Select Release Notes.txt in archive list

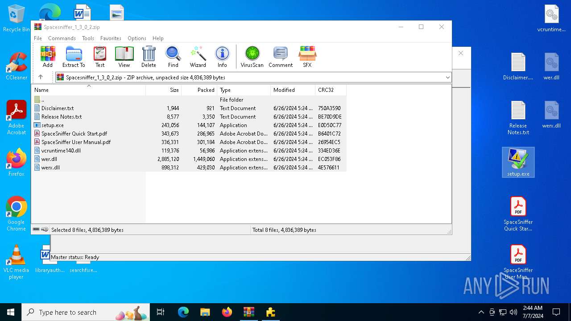pos(189,117)
